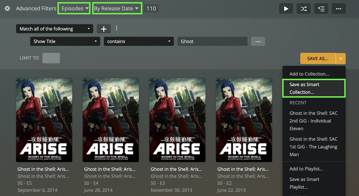Open the vertical dots filter group menu

pyautogui.click(x=116, y=28)
